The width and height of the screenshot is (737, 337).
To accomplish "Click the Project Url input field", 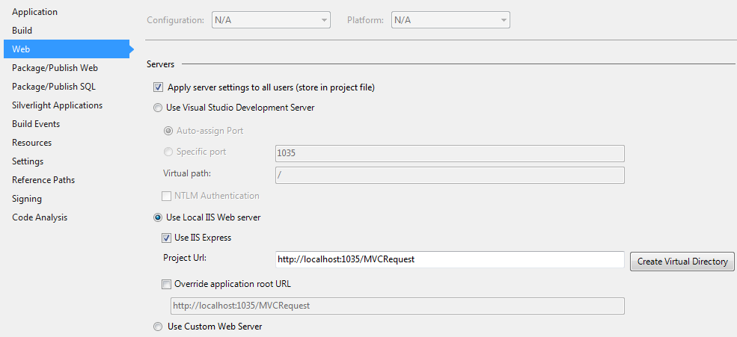I will [450, 259].
